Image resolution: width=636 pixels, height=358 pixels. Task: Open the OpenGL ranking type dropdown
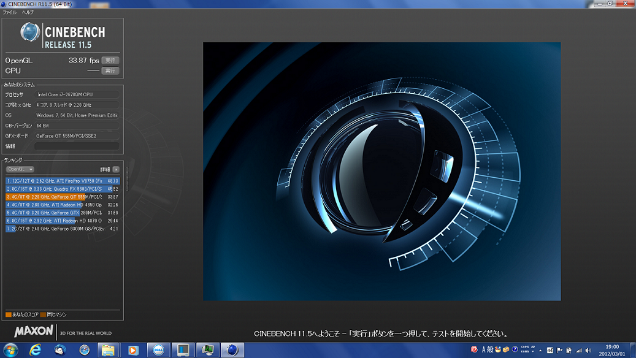(x=20, y=169)
